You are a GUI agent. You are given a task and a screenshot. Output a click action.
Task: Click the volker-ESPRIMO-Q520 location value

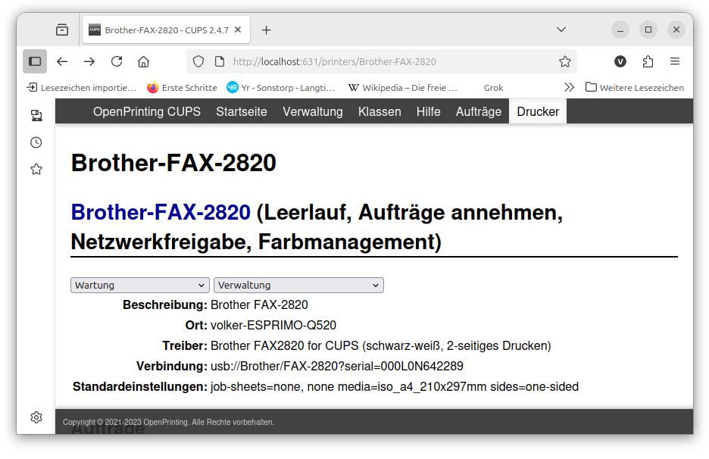click(x=273, y=326)
